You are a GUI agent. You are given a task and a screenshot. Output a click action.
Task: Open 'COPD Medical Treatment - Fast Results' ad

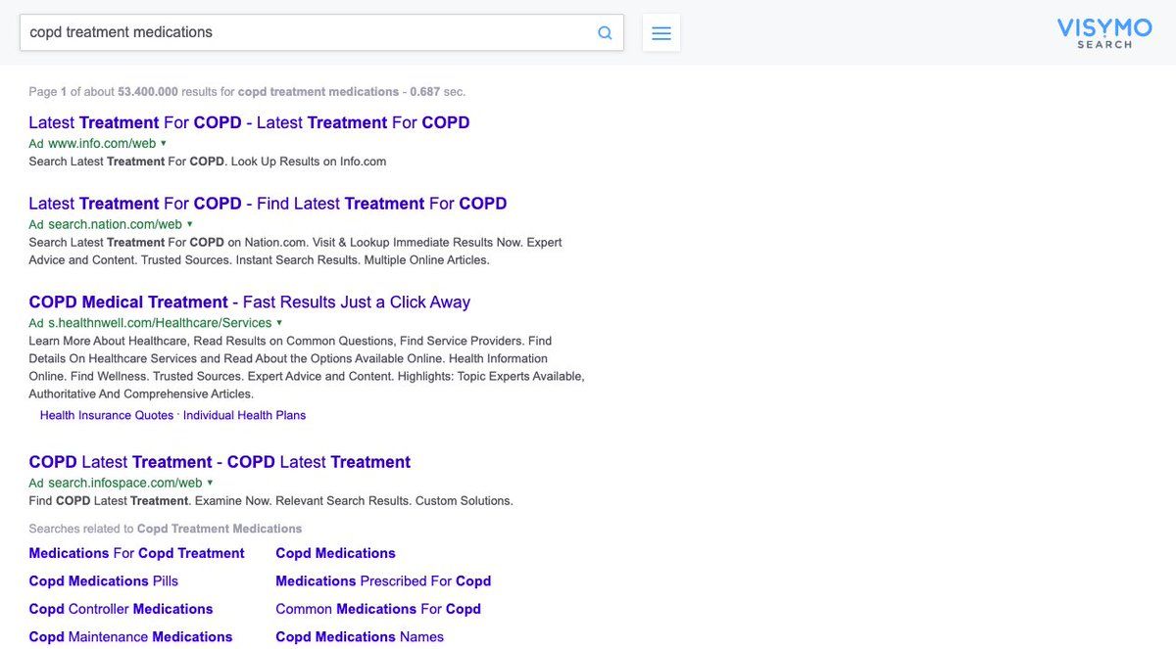(x=249, y=302)
